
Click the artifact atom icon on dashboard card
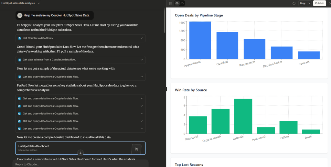point(136,149)
